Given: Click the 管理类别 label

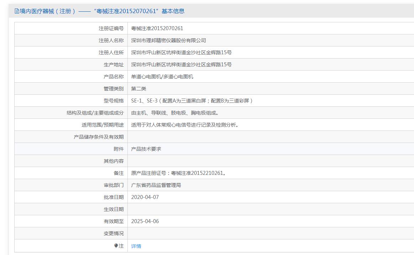Looking at the screenshot, I should point(114,89).
